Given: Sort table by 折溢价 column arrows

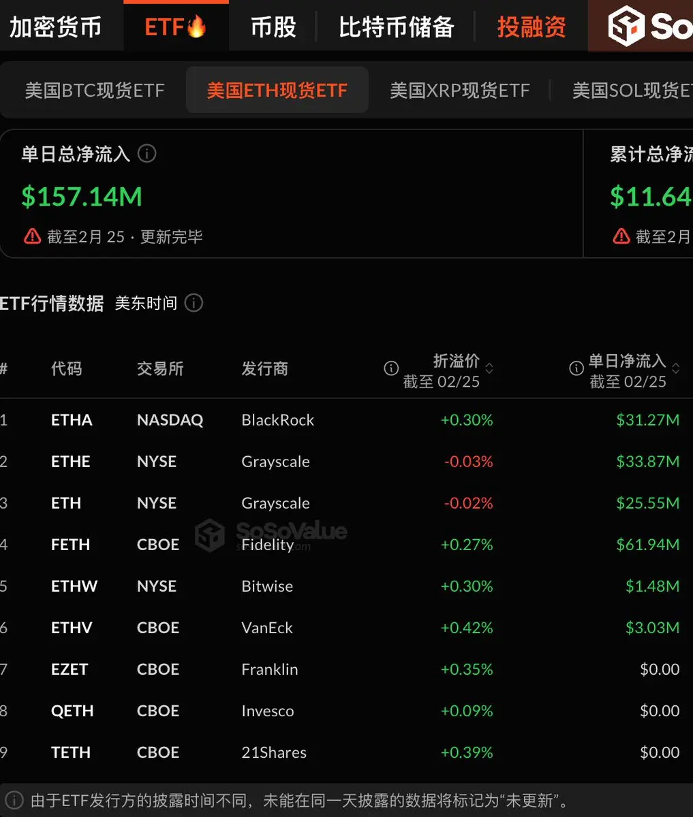Looking at the screenshot, I should (489, 368).
